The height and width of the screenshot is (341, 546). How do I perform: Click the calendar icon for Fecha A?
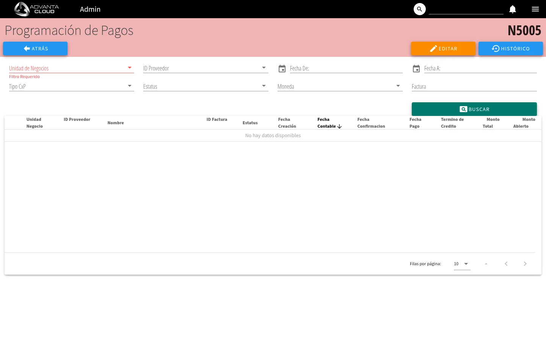tap(416, 69)
